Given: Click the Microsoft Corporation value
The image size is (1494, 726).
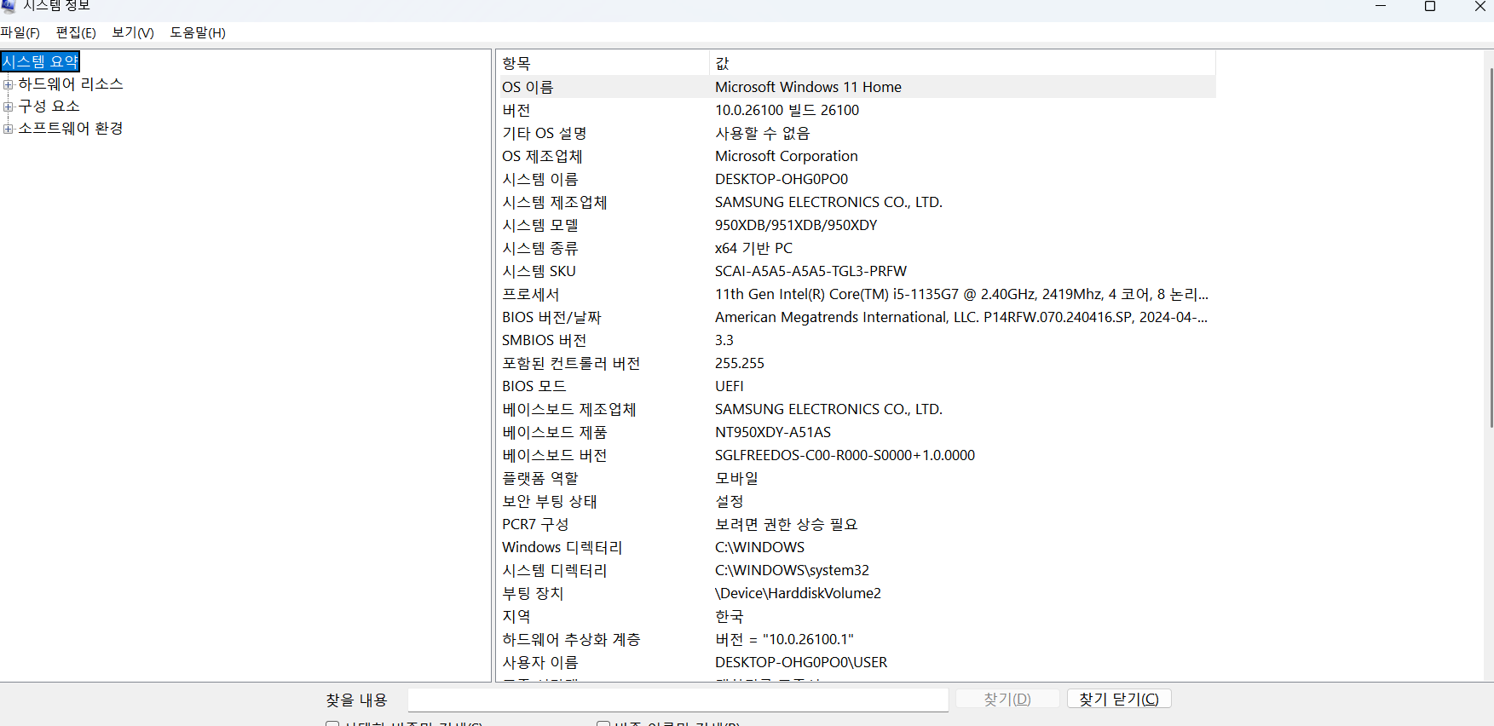Looking at the screenshot, I should (787, 156).
